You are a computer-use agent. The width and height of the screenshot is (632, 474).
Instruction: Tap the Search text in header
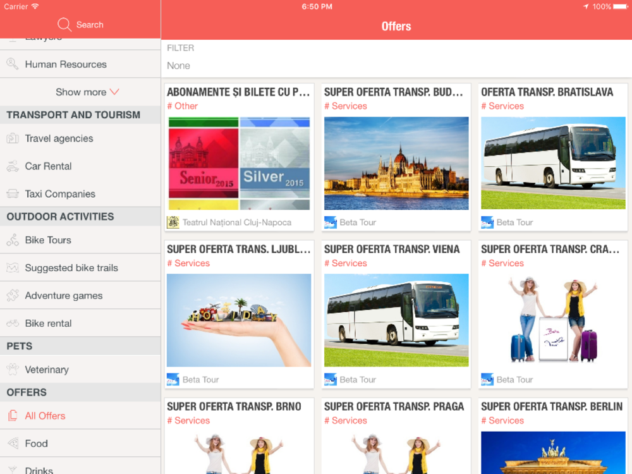90,25
